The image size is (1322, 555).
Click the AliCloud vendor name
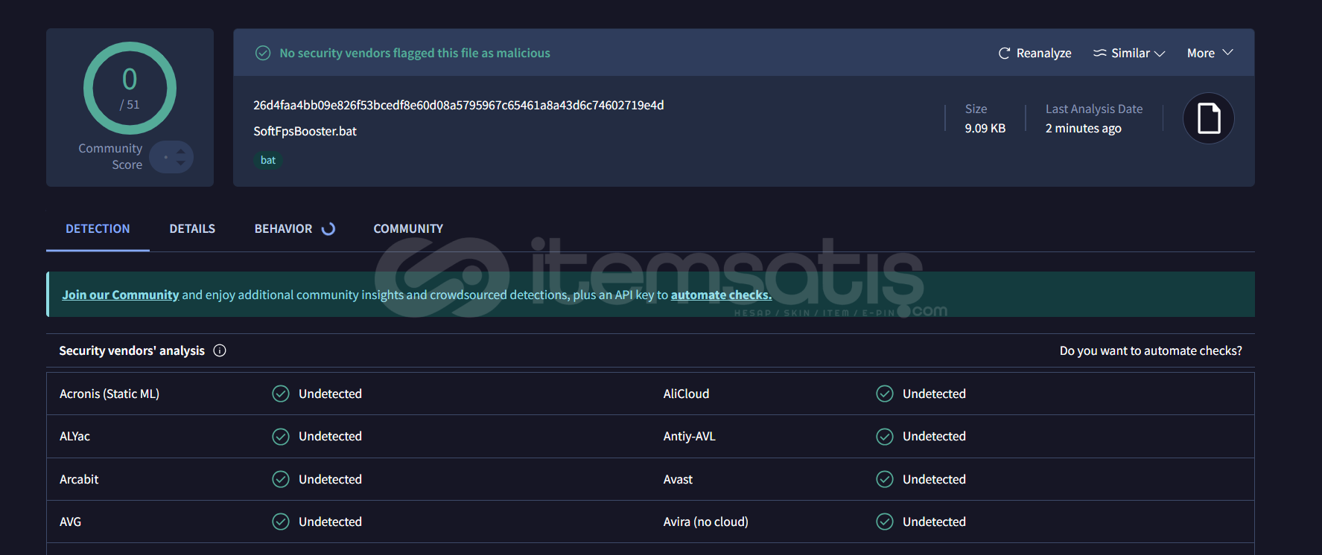686,394
